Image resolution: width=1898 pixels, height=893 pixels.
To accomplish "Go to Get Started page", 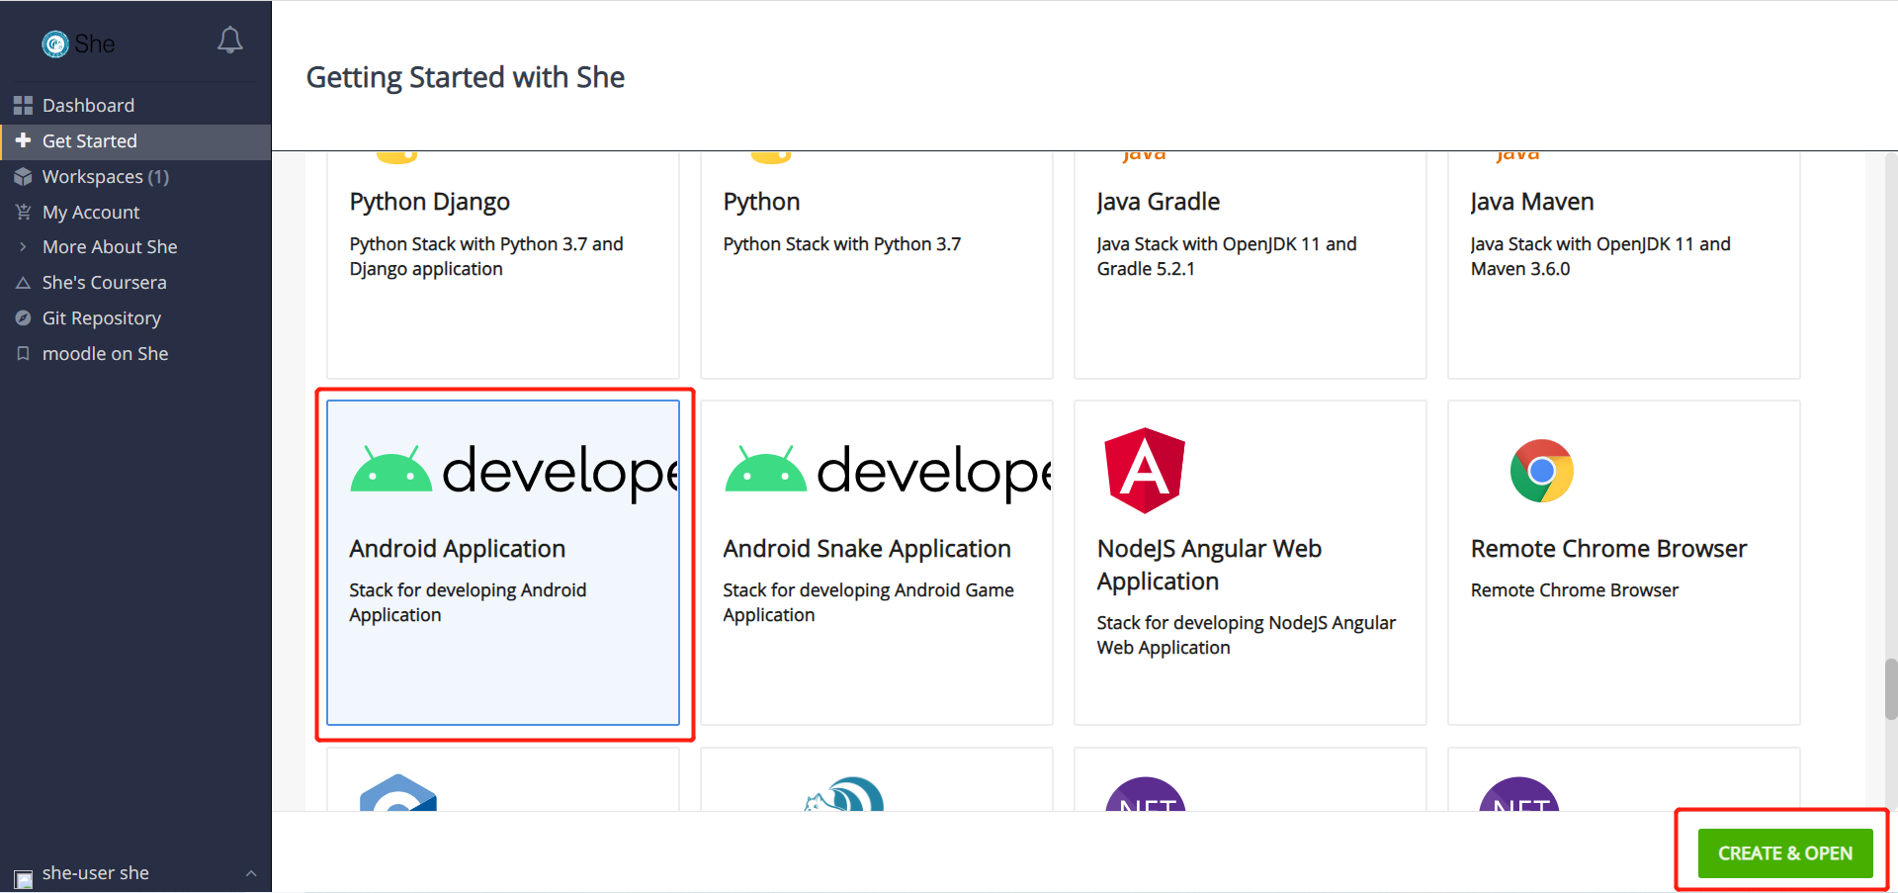I will click(x=135, y=140).
